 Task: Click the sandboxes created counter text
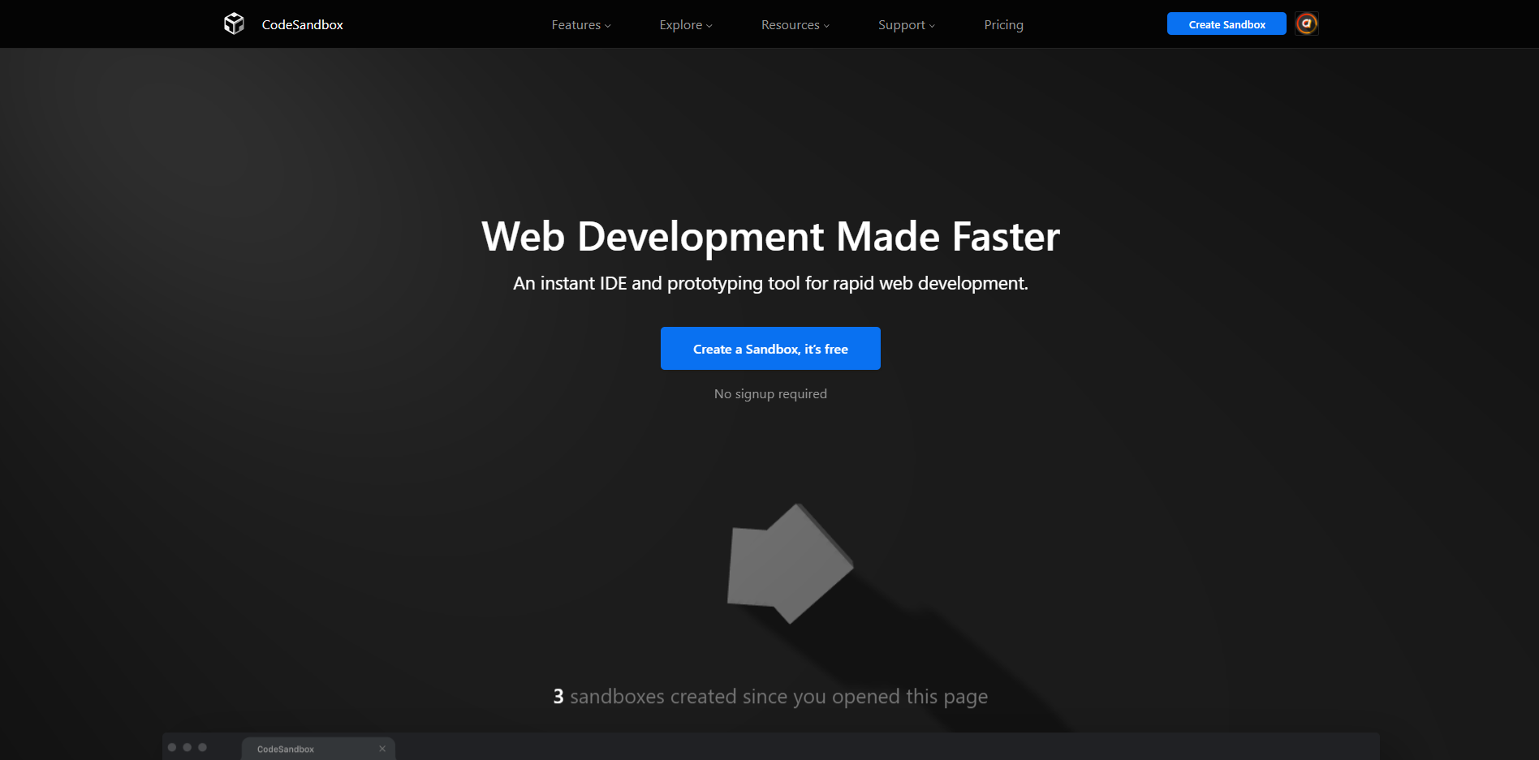pos(770,697)
